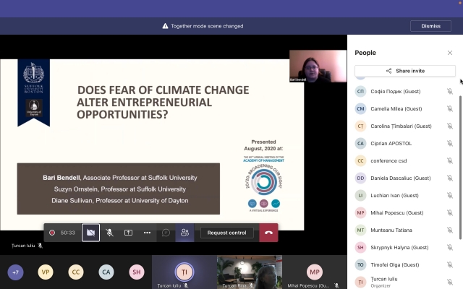
Task: Select conference csd participant
Action: click(x=405, y=160)
